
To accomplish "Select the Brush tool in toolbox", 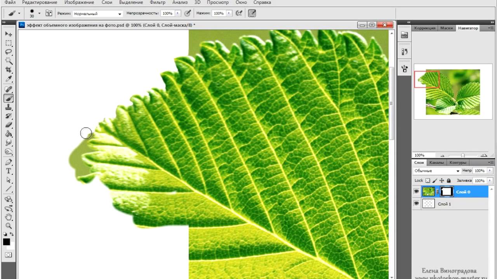I will point(9,98).
